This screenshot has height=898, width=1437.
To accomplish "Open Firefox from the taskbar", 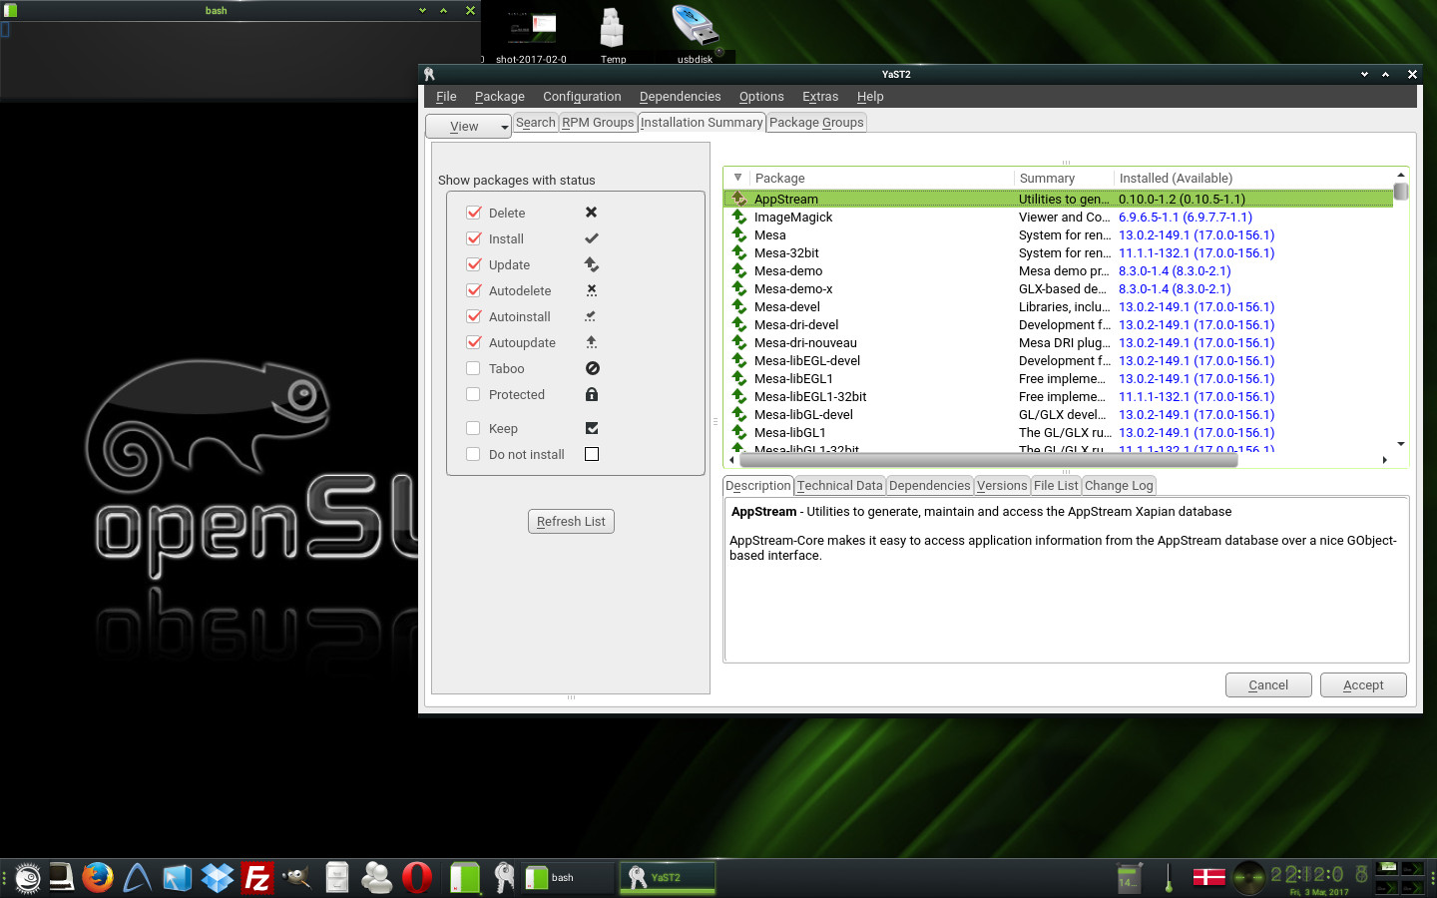I will click(x=97, y=877).
